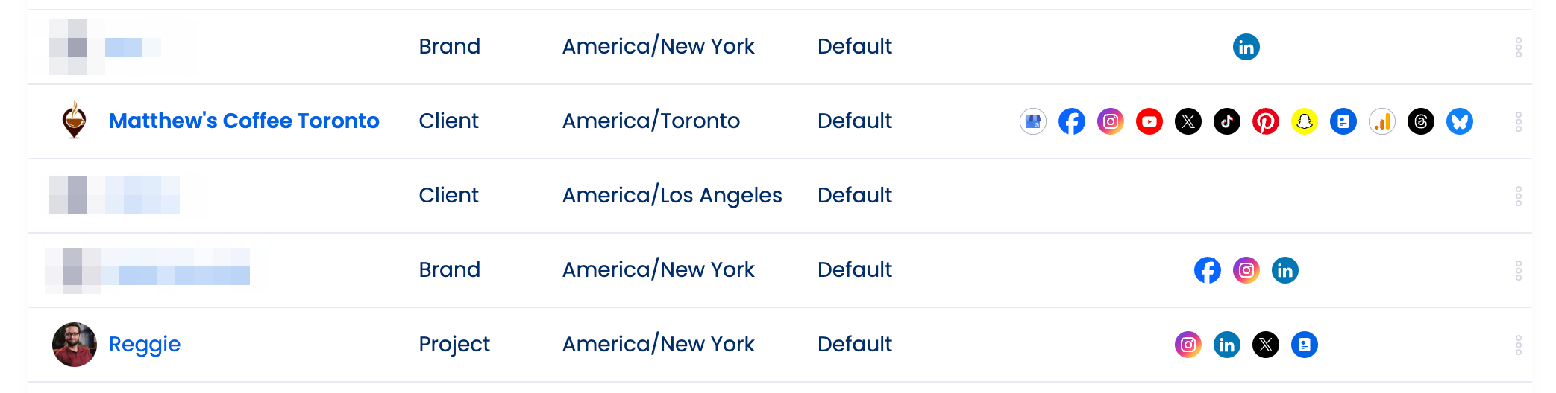The image size is (1556, 393).
Task: Click the Google Analytics icon in Matthew's Coffee row
Action: [x=1382, y=121]
